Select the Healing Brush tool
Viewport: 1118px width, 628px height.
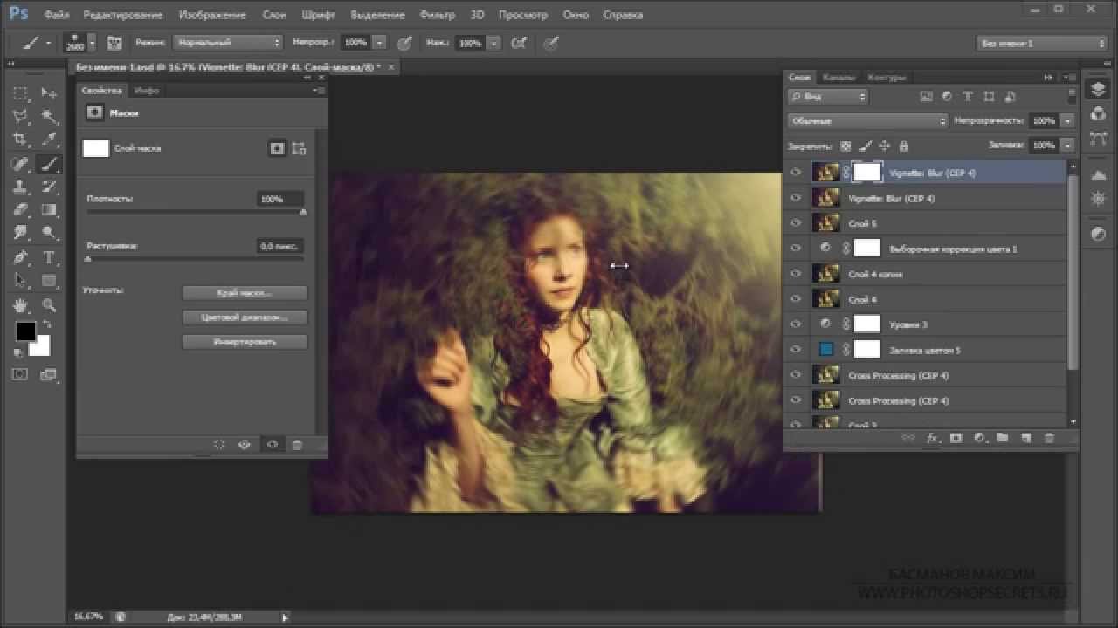20,163
